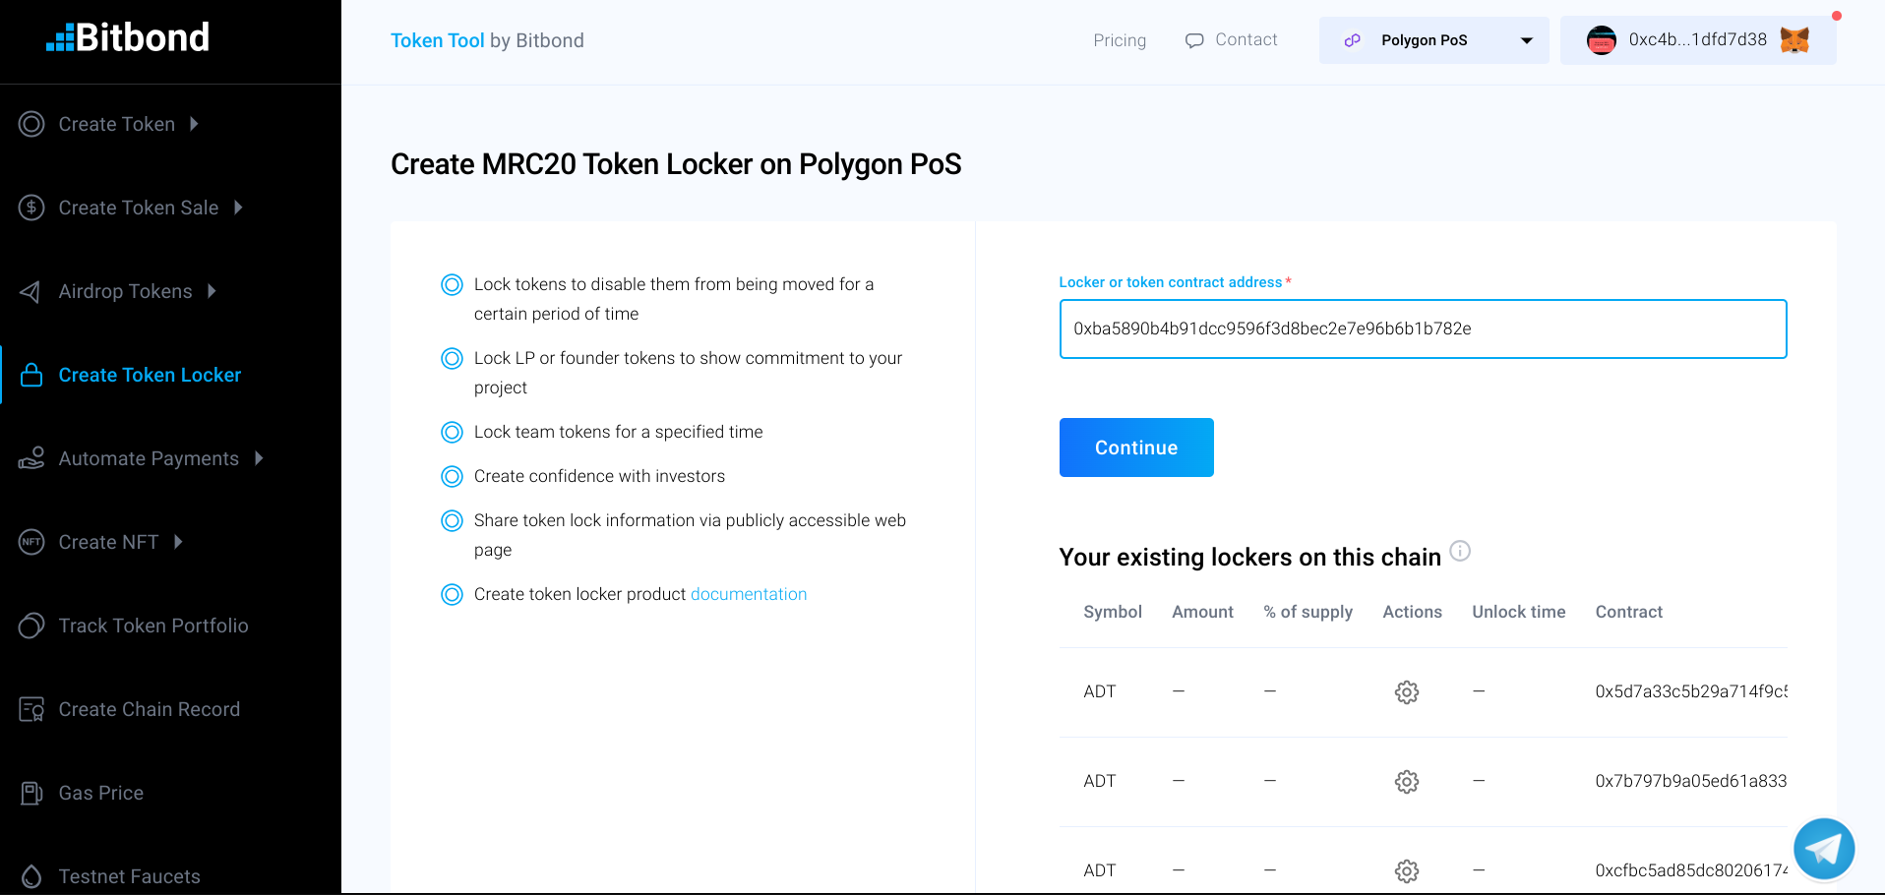
Task: Open the locker product documentation link
Action: click(x=748, y=594)
